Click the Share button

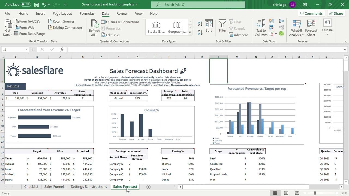[336, 13]
